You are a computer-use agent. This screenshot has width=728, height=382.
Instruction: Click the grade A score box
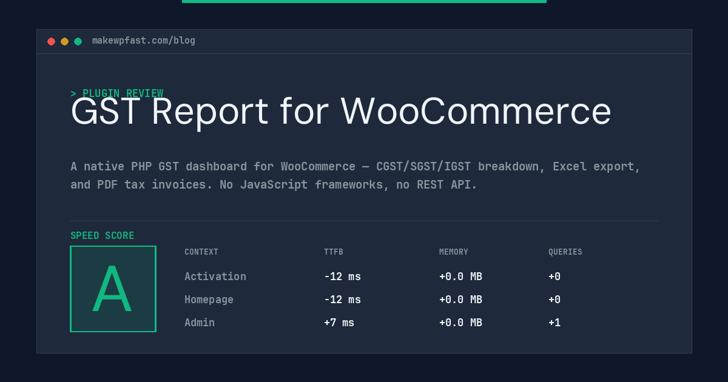pyautogui.click(x=113, y=289)
